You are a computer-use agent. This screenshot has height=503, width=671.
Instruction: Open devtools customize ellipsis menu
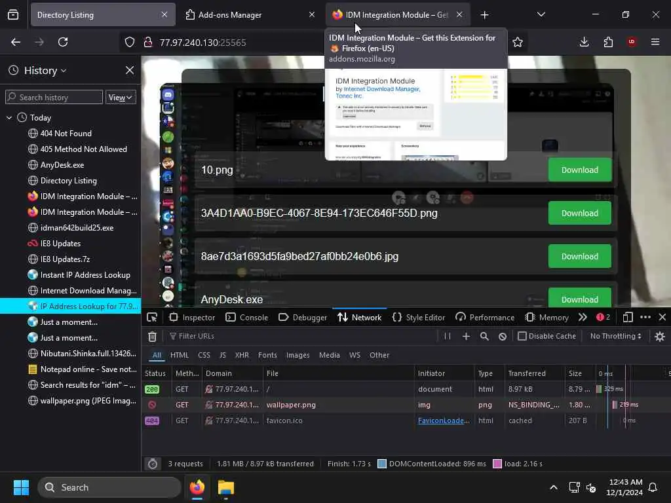[x=645, y=318]
